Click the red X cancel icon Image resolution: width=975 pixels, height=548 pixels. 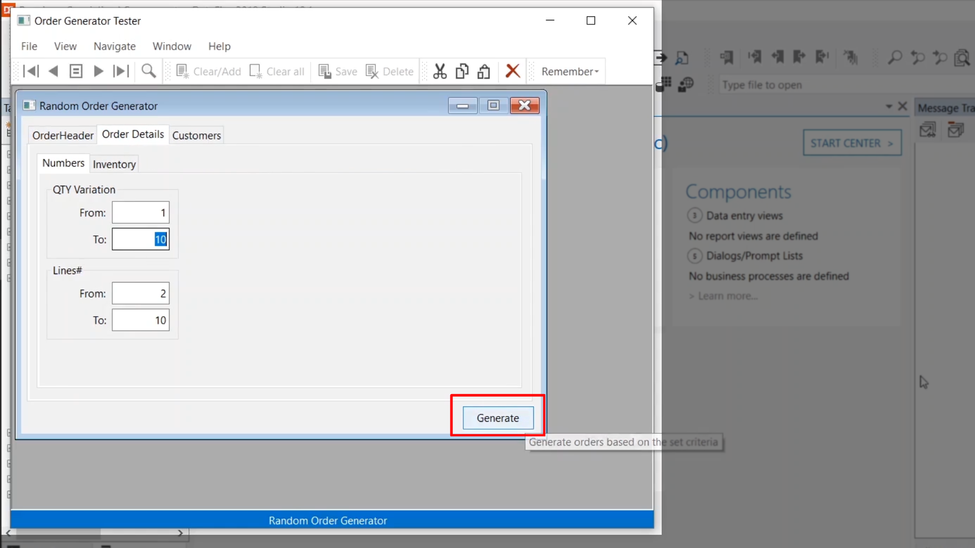pos(513,71)
